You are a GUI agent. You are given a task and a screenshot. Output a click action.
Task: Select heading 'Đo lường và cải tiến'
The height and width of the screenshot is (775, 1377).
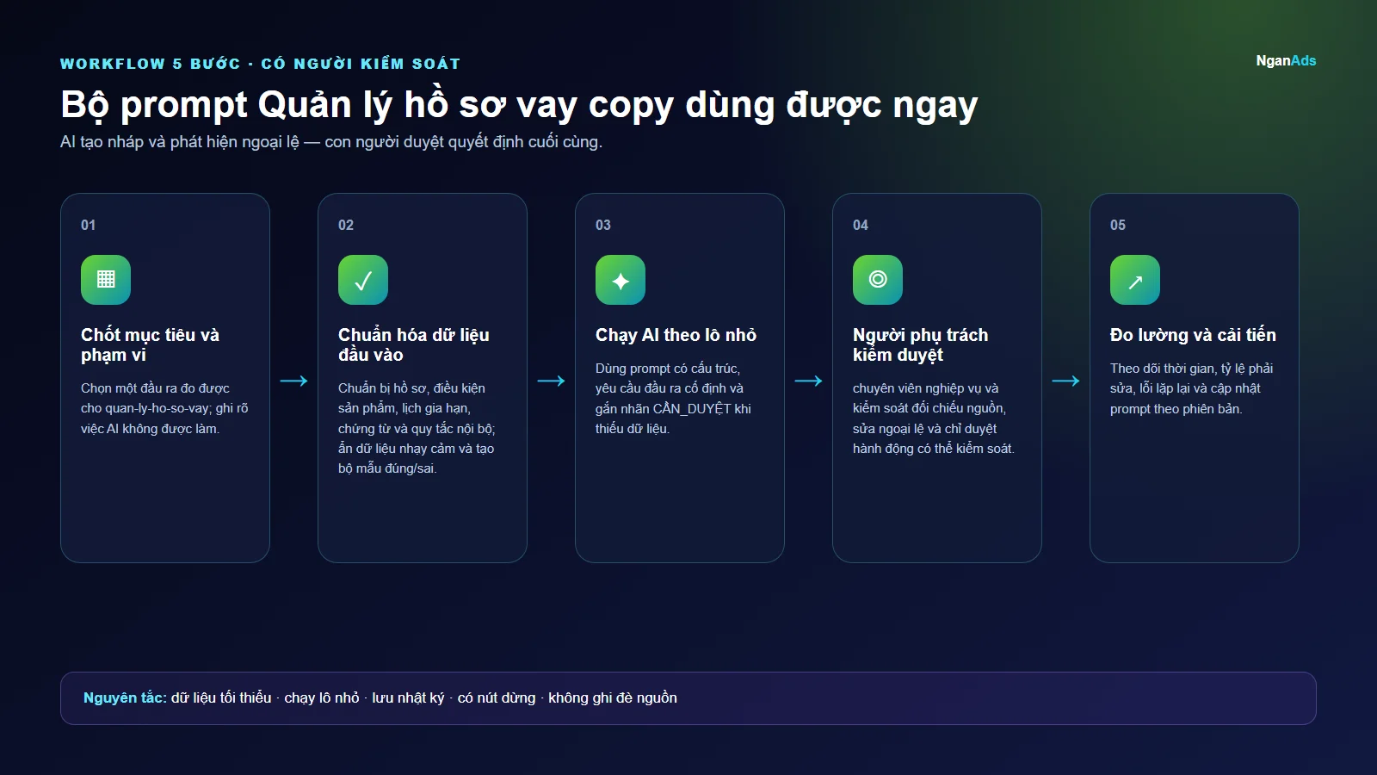pyautogui.click(x=1193, y=335)
